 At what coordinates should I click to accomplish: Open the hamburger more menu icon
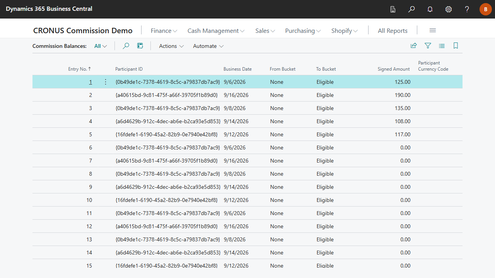[433, 31]
